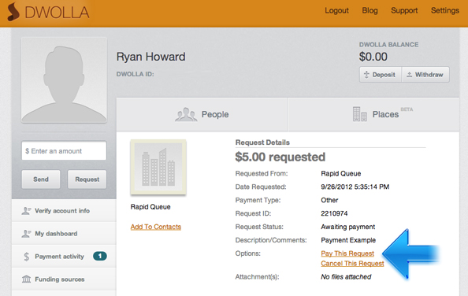Click the Payment activity dollar icon
The height and width of the screenshot is (296, 468).
[27, 257]
